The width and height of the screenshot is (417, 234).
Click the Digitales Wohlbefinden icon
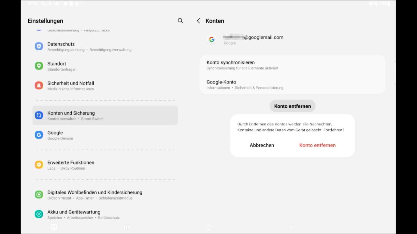click(x=39, y=195)
